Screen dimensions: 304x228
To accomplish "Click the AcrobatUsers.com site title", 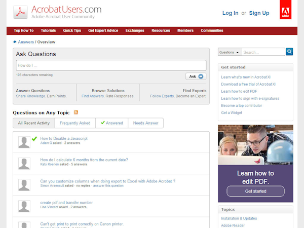I will pyautogui.click(x=66, y=9).
